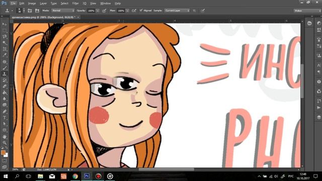
Task: Open the Opacity slider dropdown arrow
Action: [98, 11]
